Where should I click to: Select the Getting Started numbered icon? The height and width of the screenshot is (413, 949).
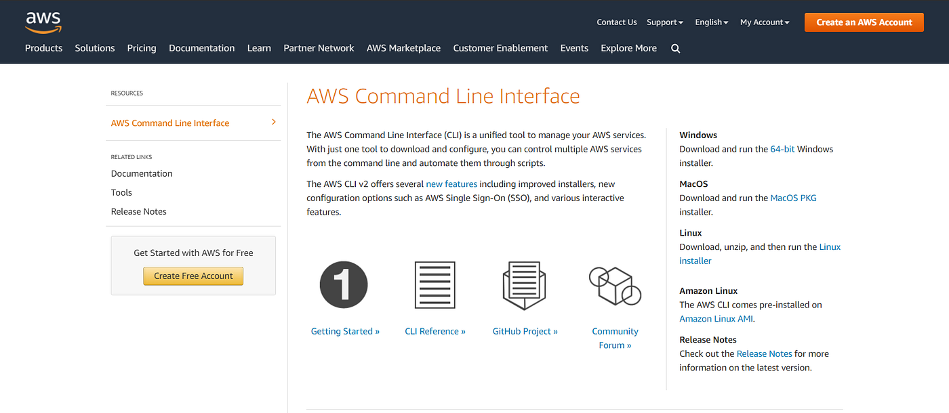click(344, 284)
